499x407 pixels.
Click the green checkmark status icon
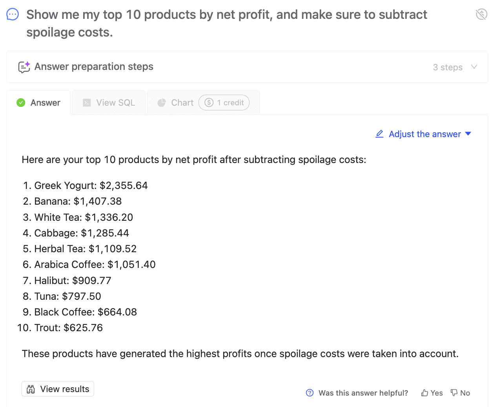coord(21,103)
